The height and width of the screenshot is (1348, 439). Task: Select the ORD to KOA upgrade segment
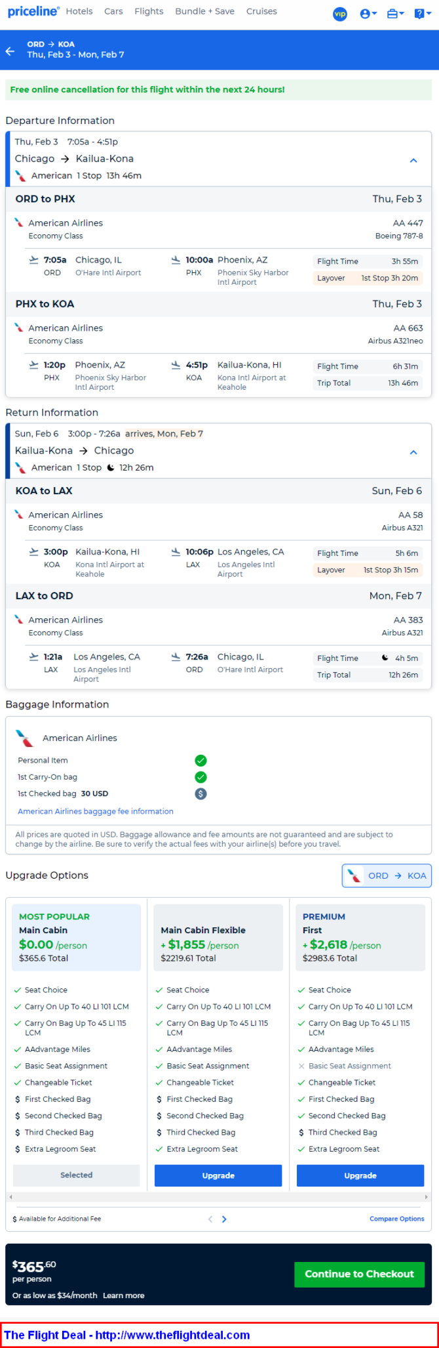(387, 875)
